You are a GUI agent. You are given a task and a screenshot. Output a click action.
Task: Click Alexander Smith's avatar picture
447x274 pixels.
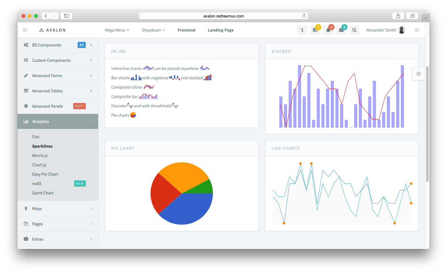[x=402, y=30]
